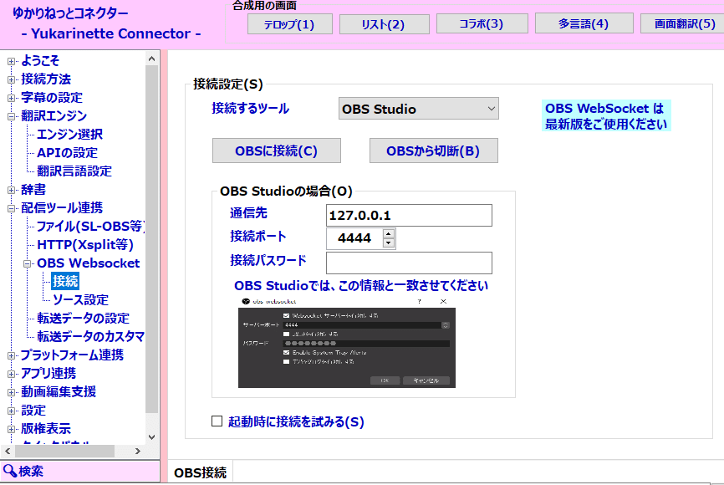
Task: Collapse the 翻訳エンジン tree node
Action: pyautogui.click(x=12, y=116)
